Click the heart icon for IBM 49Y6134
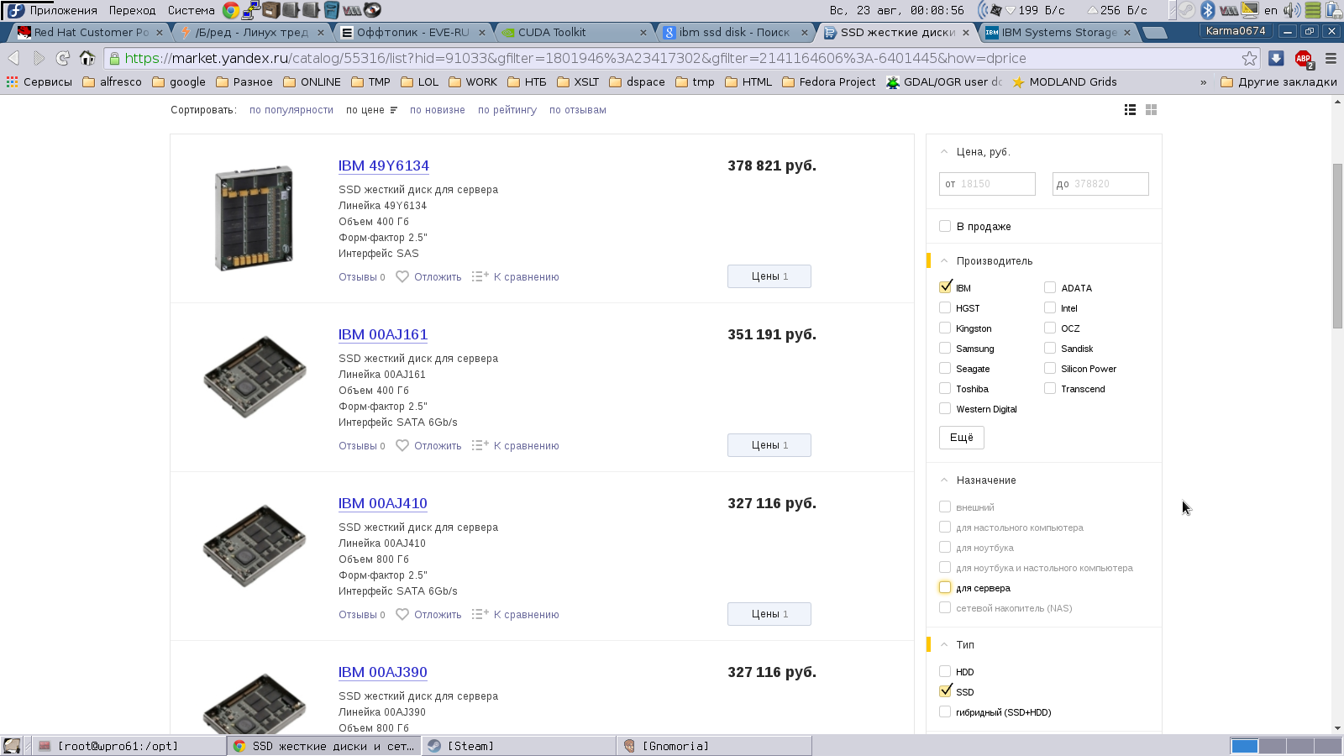1344x756 pixels. (x=402, y=276)
